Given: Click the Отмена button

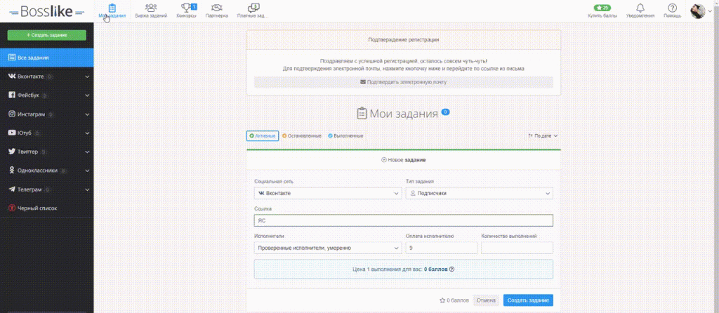Looking at the screenshot, I should (486, 300).
